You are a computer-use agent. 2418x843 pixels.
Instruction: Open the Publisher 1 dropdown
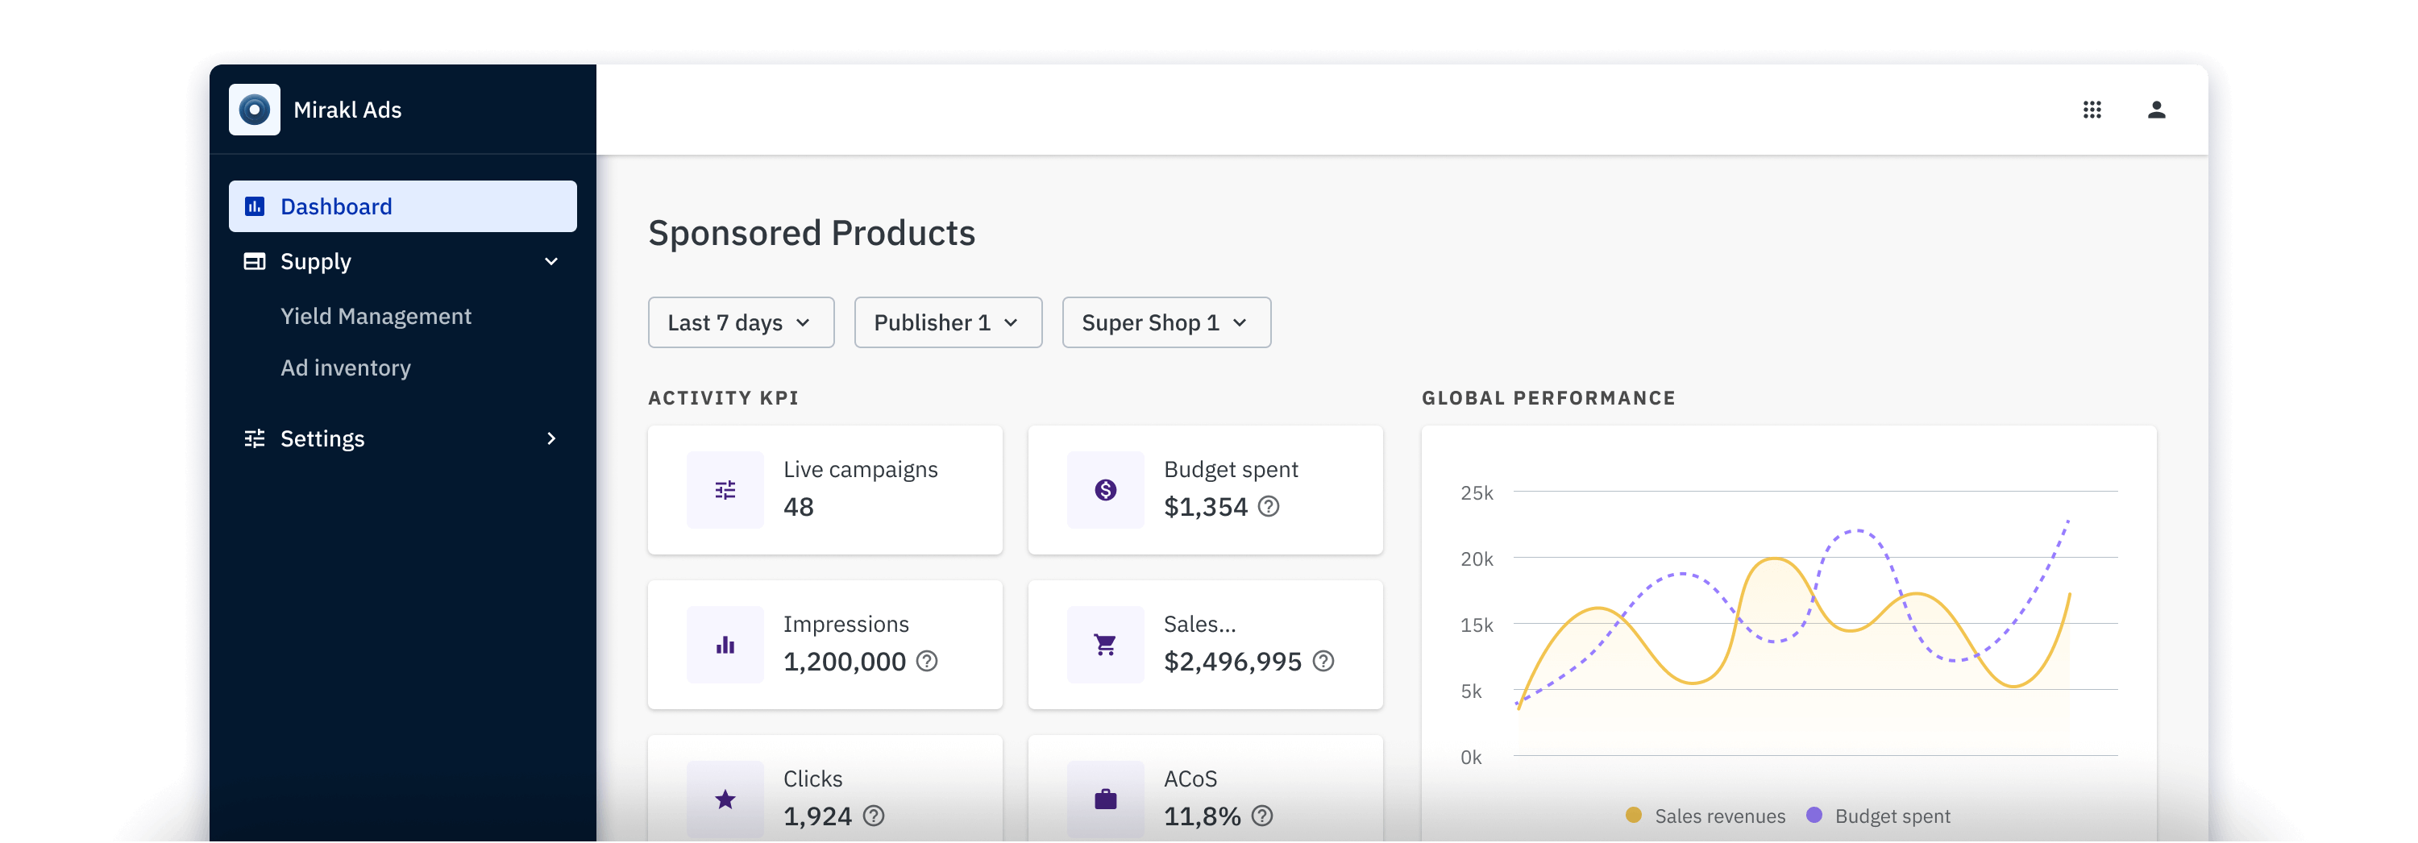(x=947, y=323)
